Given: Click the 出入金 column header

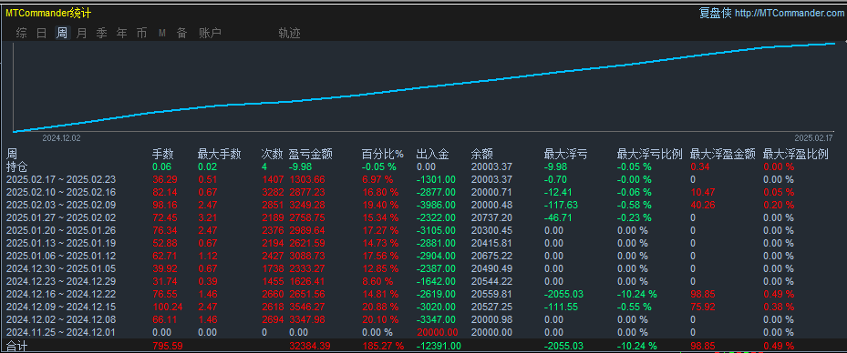Looking at the screenshot, I should coord(433,154).
